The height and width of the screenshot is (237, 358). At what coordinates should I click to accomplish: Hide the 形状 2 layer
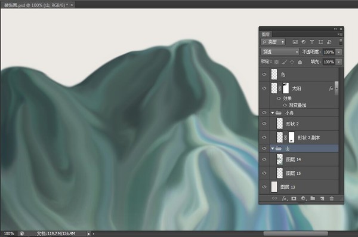click(264, 124)
